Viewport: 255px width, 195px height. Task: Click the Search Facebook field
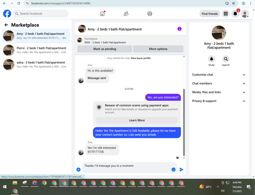point(41,14)
